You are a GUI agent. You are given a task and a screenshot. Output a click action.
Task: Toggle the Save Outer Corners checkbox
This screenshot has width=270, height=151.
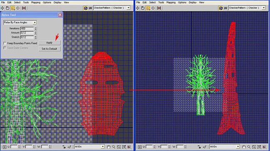[5, 48]
